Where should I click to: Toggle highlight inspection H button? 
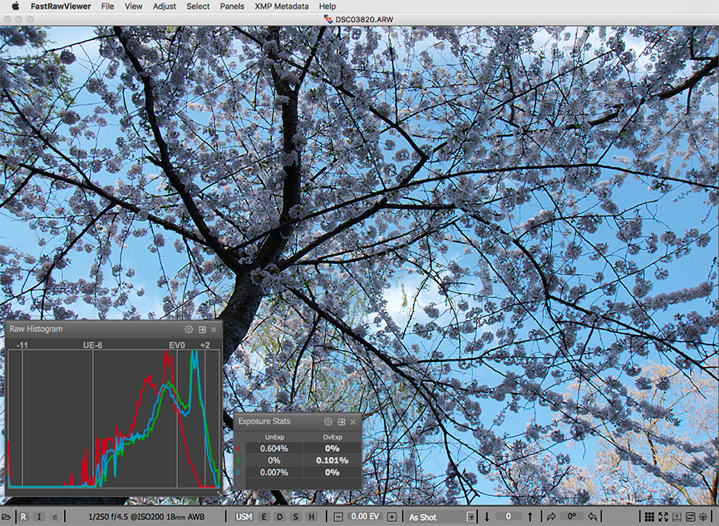coord(311,518)
